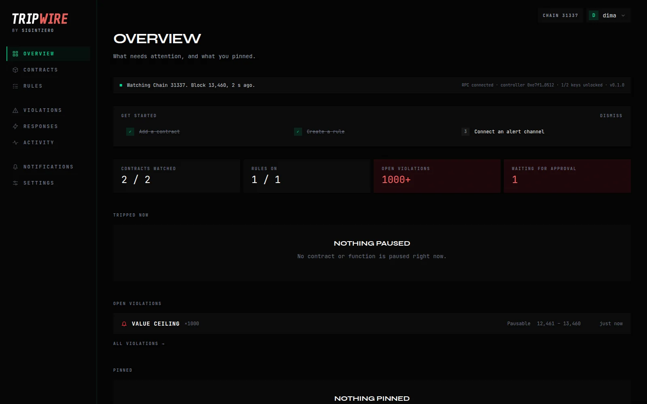Open the Notifications section label
The height and width of the screenshot is (404, 647).
(x=49, y=167)
